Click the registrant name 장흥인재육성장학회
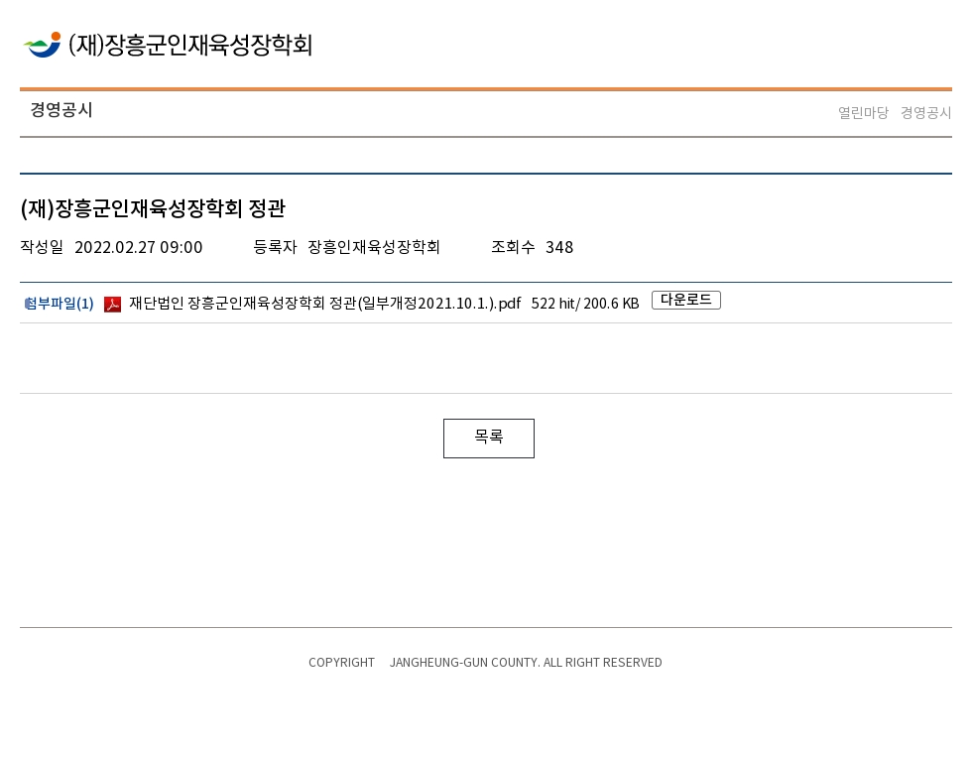The image size is (972, 757). 374,247
